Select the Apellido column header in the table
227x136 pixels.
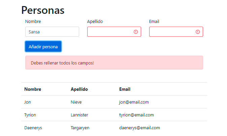coord(79,89)
